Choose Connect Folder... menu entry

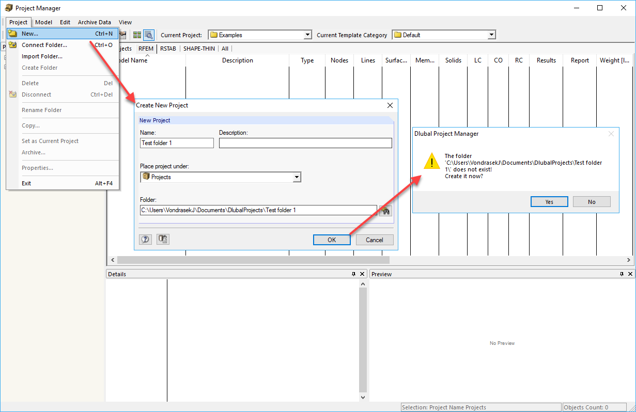[63, 45]
